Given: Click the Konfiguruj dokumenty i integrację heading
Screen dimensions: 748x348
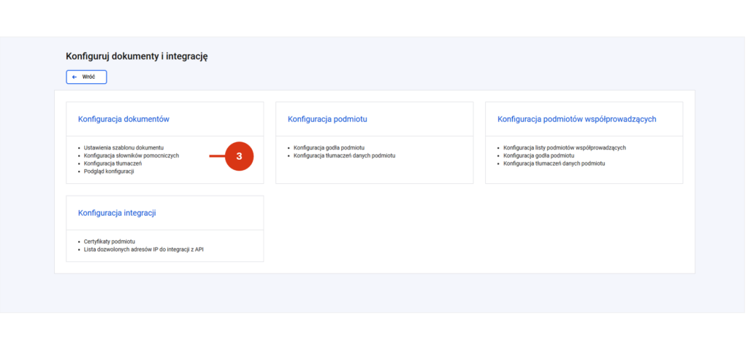Looking at the screenshot, I should click(x=137, y=56).
